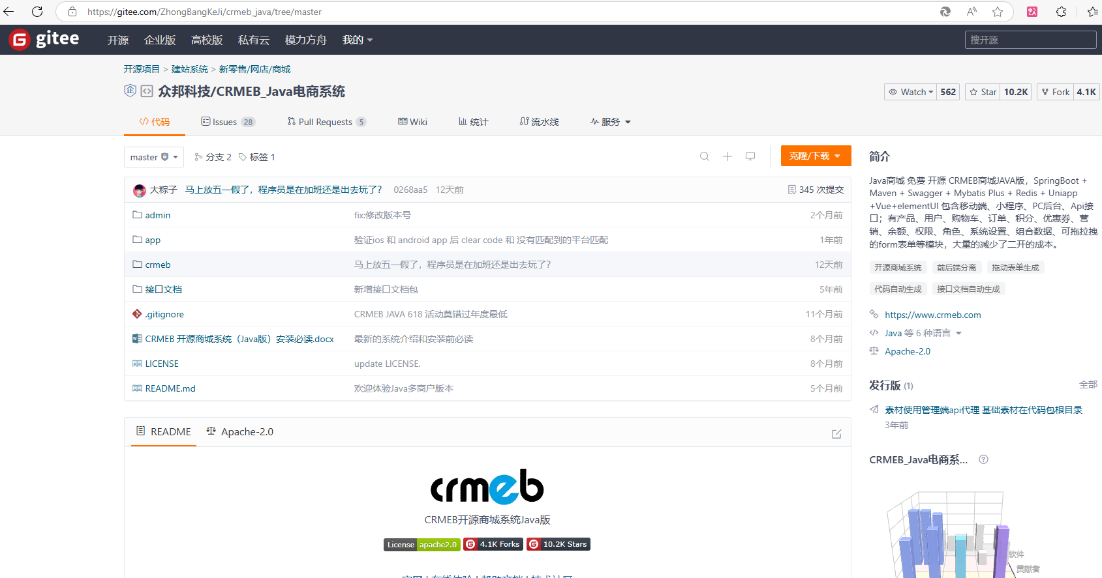View the 562 watchers count

click(x=948, y=92)
